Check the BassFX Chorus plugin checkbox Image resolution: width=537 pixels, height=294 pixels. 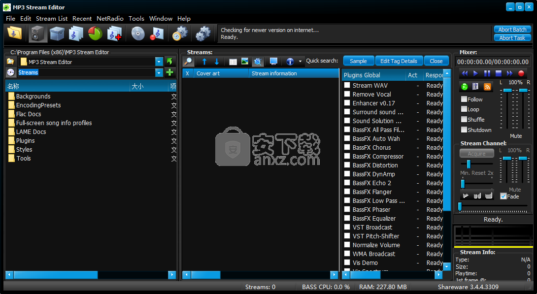pyautogui.click(x=347, y=147)
